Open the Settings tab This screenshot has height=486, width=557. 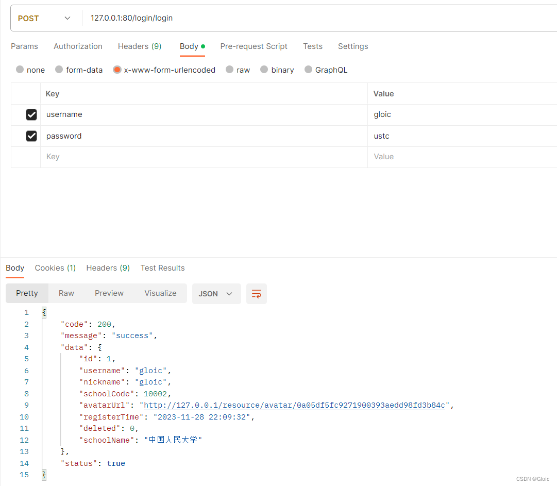click(353, 46)
